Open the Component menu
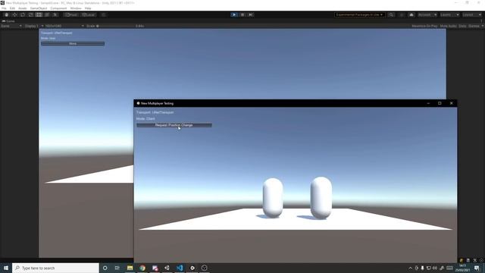Viewport: 485px width, 273px height. point(58,8)
